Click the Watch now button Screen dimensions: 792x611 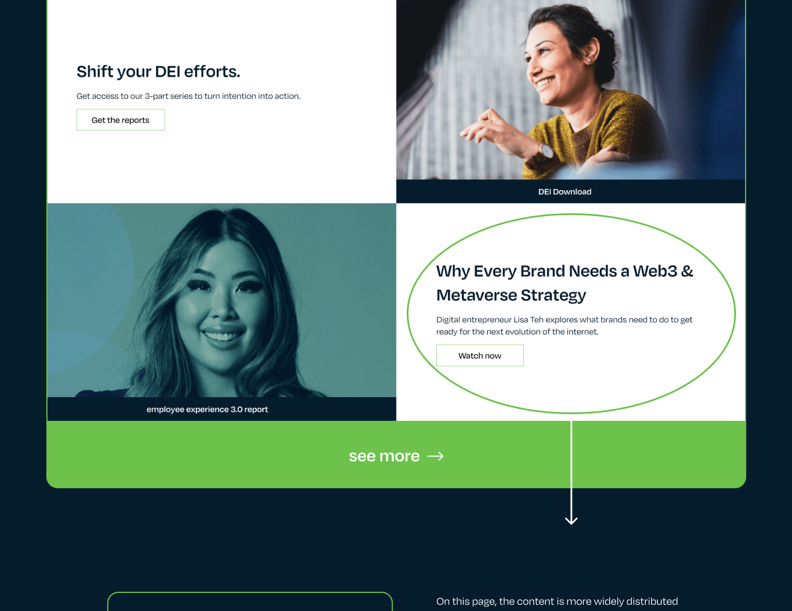point(480,355)
